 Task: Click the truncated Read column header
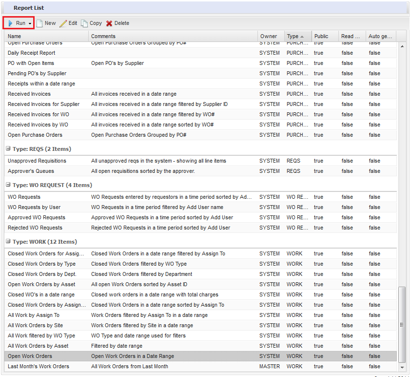pos(352,36)
